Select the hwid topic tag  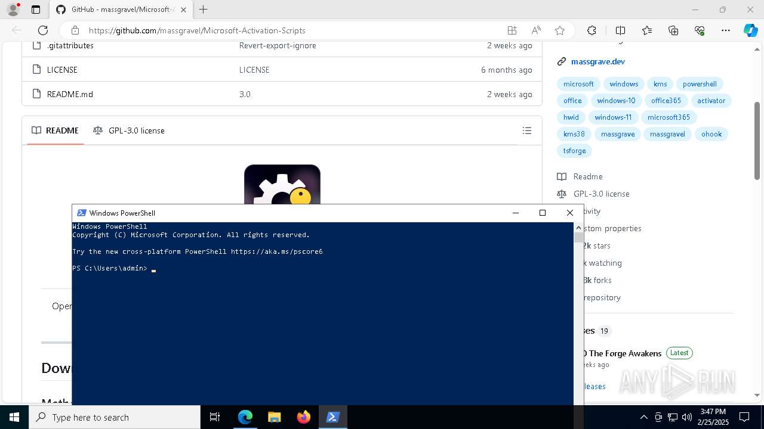pyautogui.click(x=571, y=117)
